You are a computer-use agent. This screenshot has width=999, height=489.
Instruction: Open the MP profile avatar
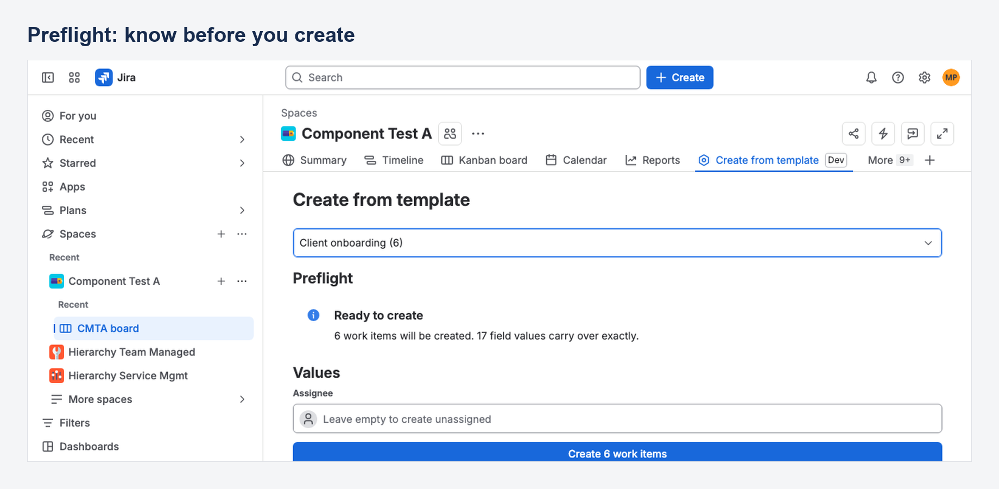[951, 78]
